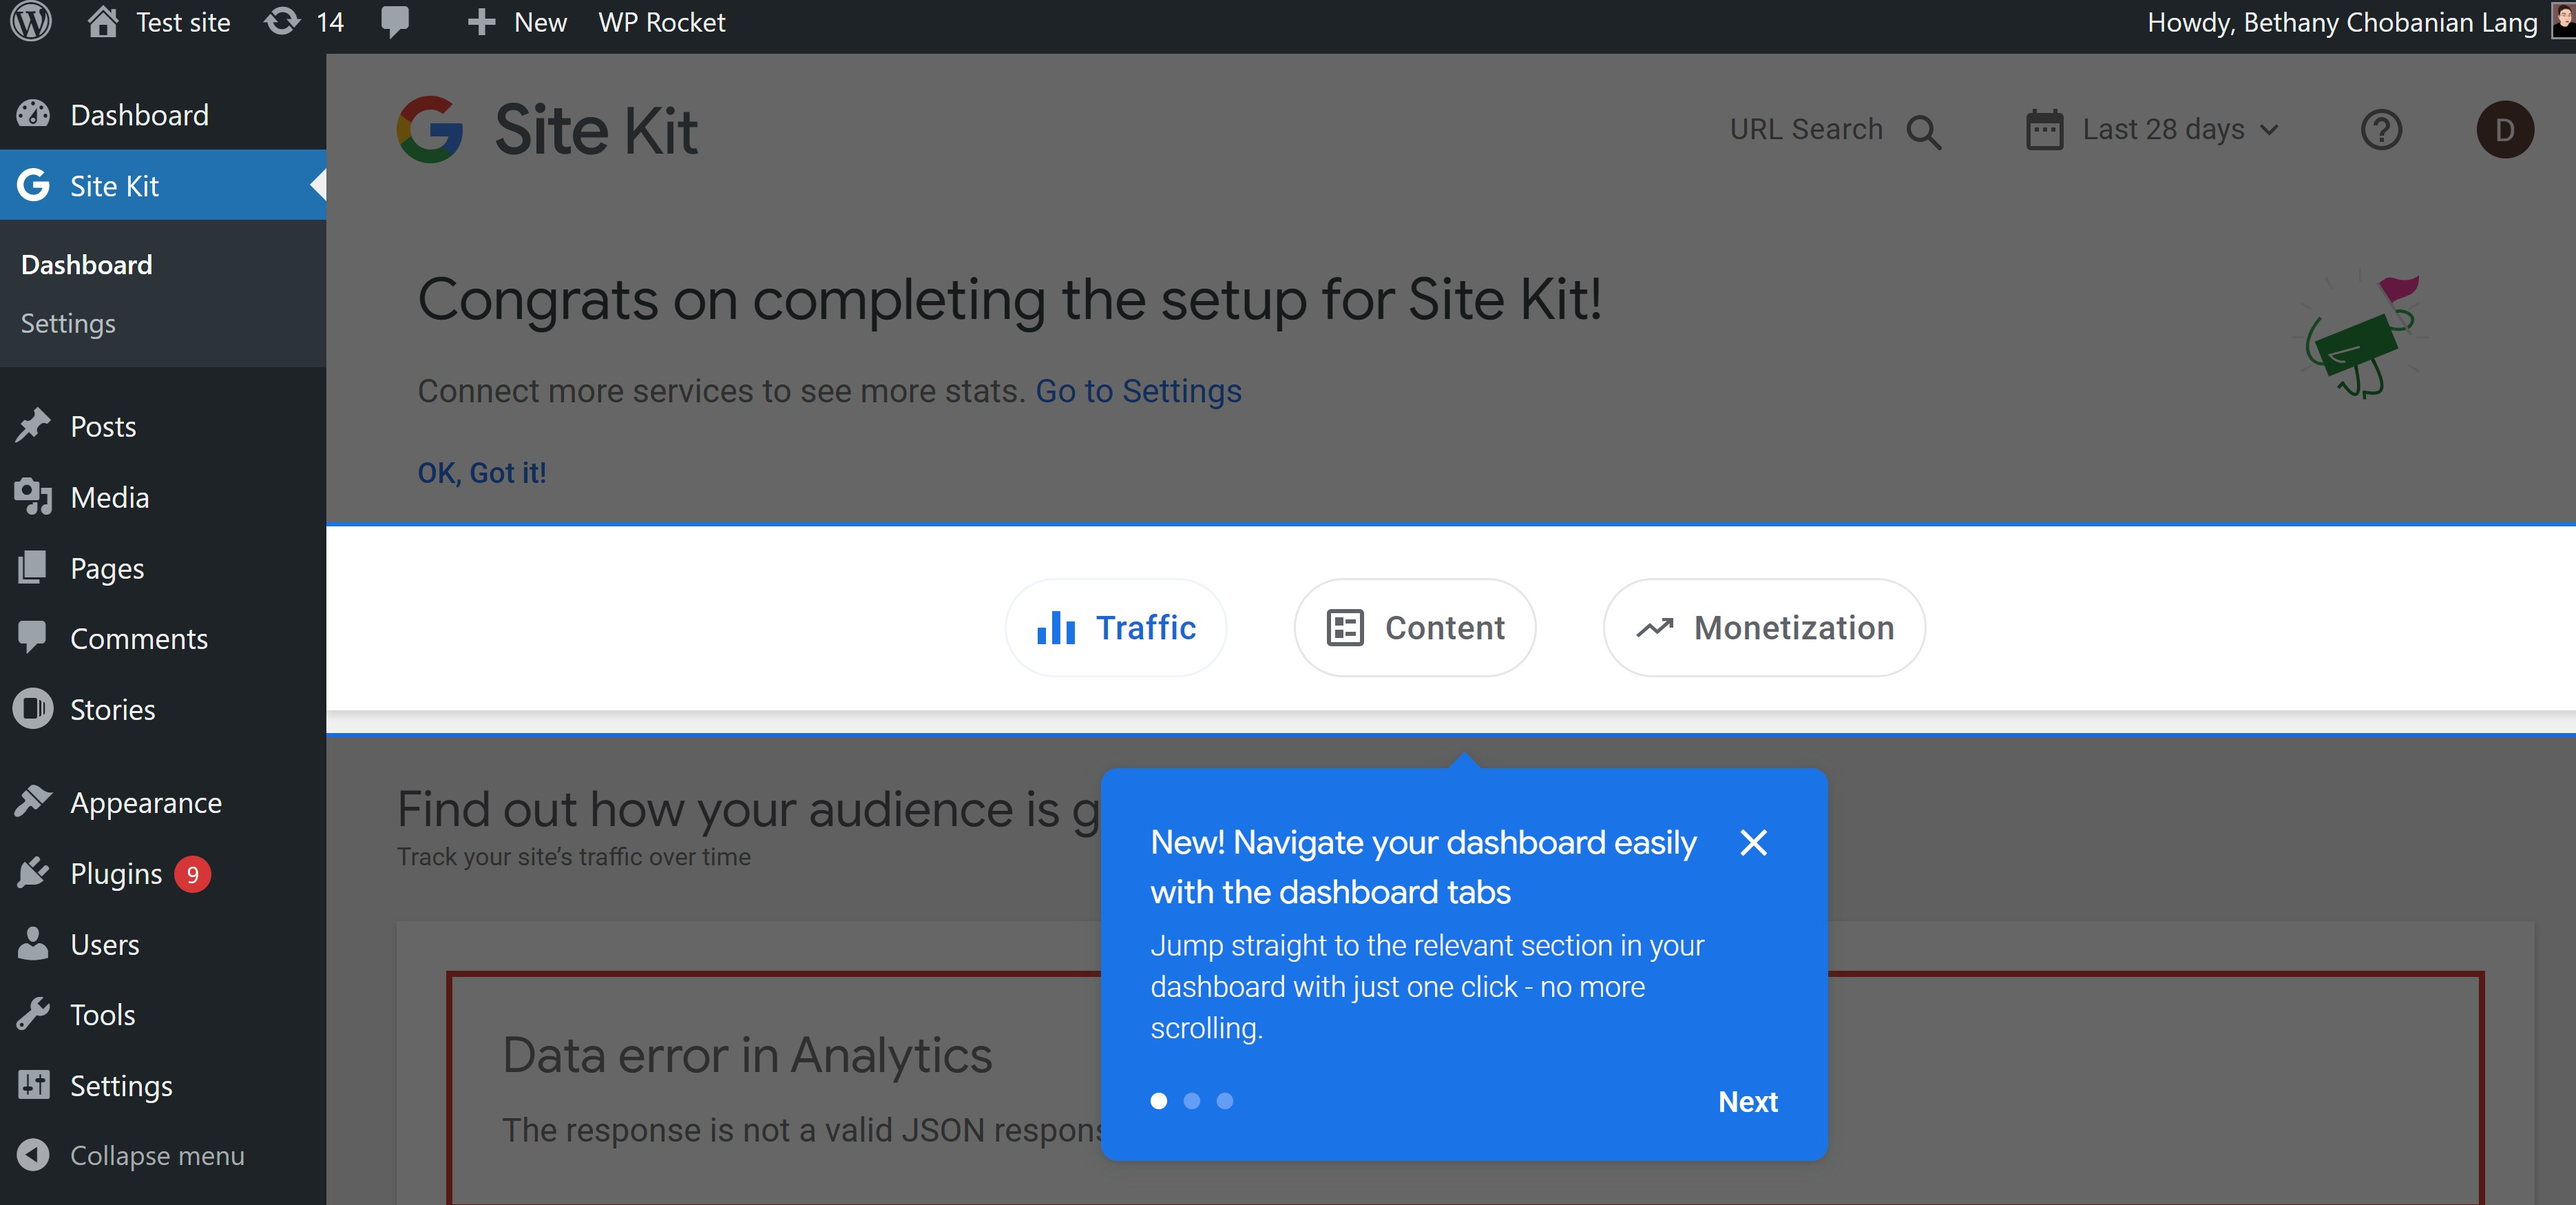Click first pagination dot in tooltip
The image size is (2576, 1205).
[x=1158, y=1101]
